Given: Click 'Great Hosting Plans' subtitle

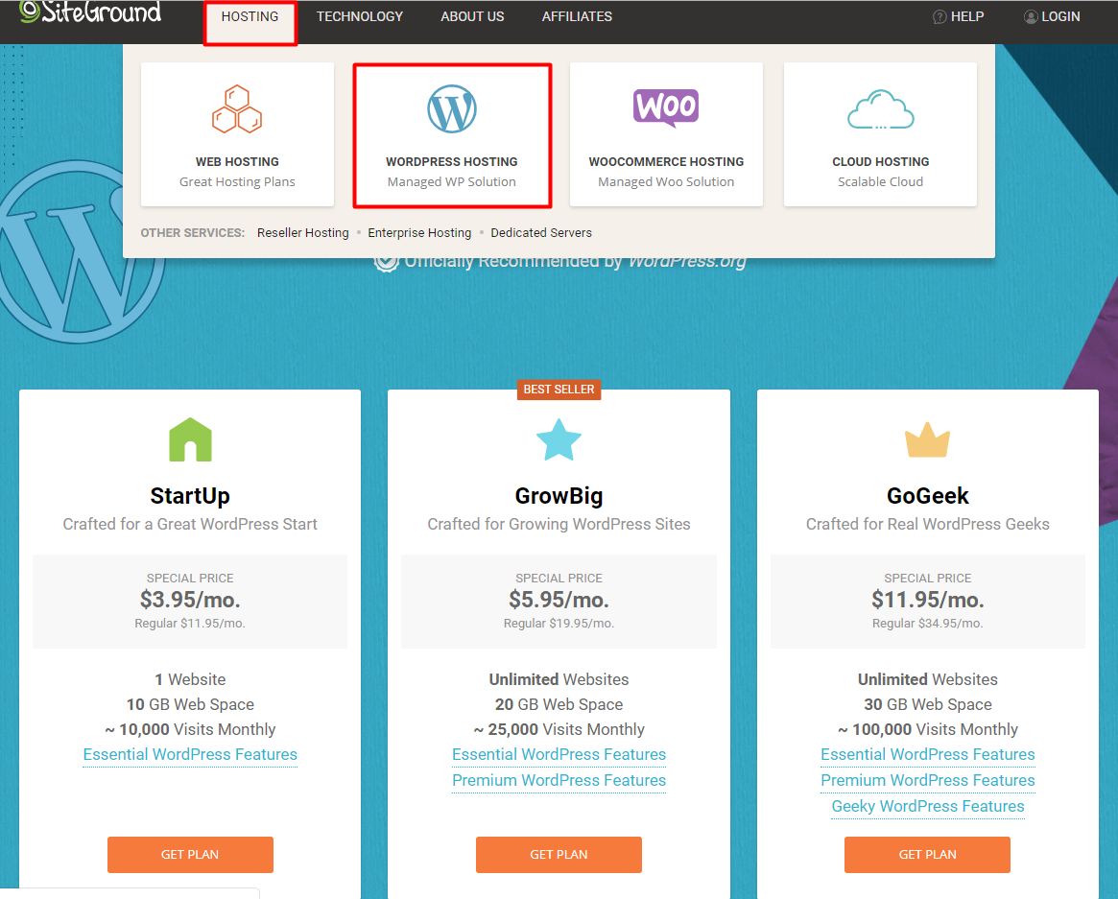Looking at the screenshot, I should (x=237, y=181).
